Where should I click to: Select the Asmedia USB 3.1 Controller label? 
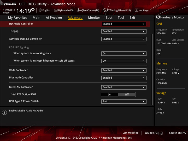(x=25, y=39)
